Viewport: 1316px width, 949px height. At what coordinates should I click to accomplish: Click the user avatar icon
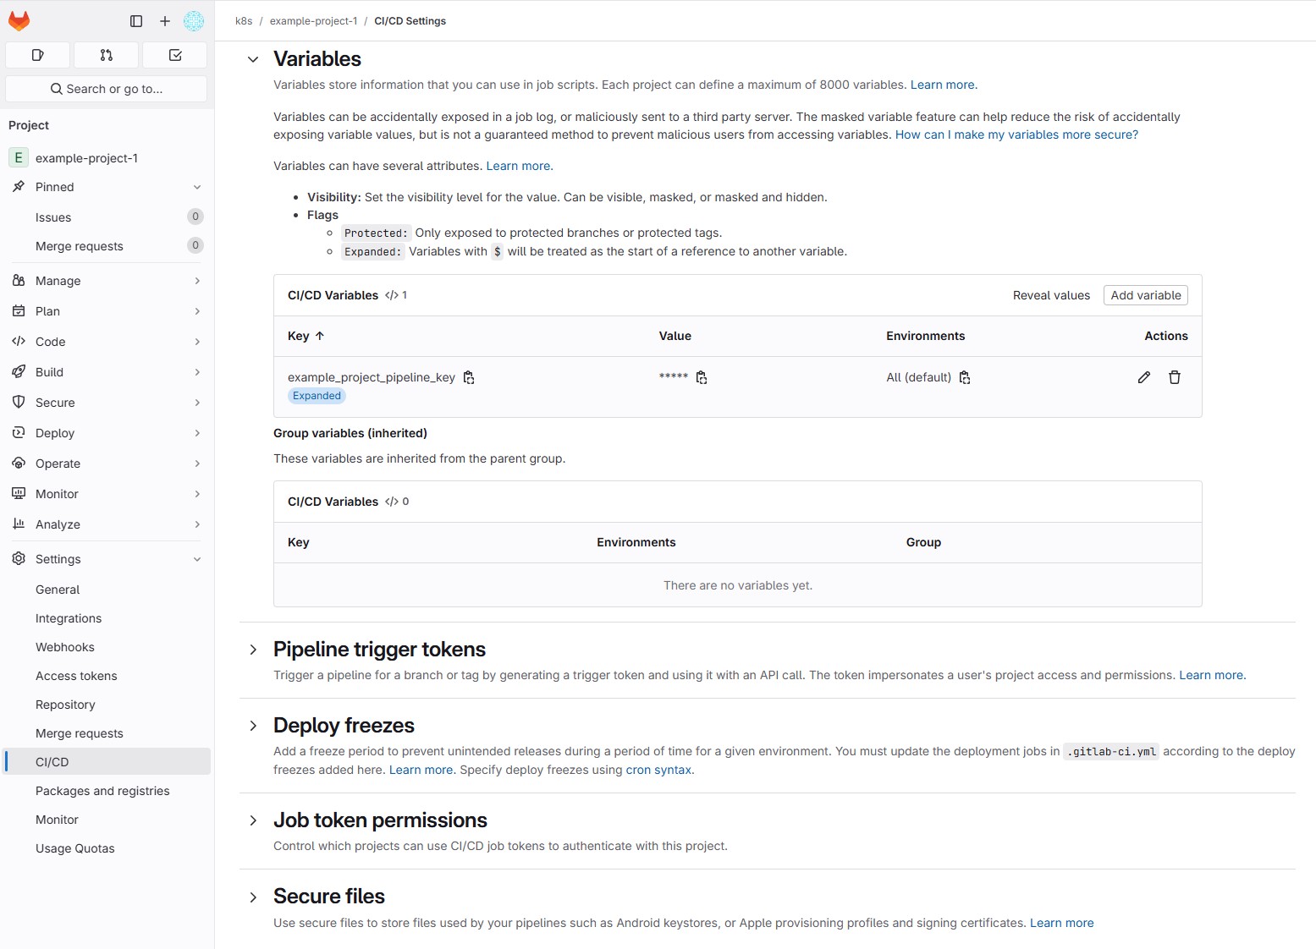pyautogui.click(x=194, y=21)
